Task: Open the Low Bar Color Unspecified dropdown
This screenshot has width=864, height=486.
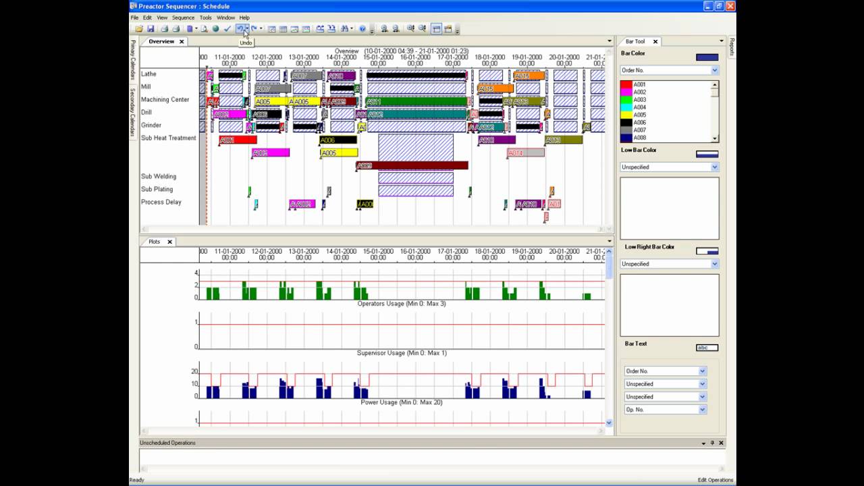Action: click(x=715, y=167)
